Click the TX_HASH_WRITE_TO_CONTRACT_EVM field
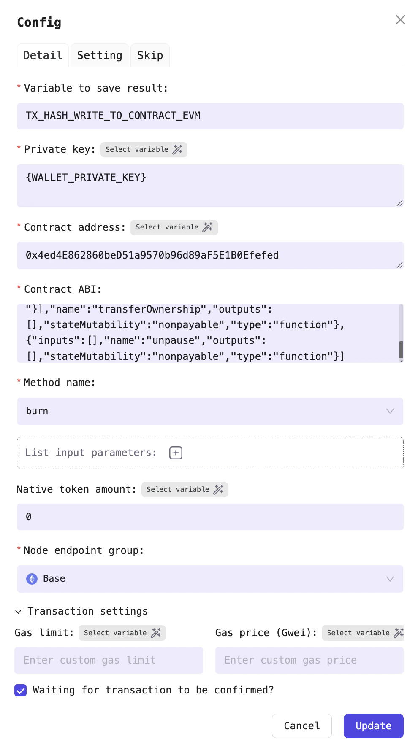This screenshot has width=418, height=750. point(210,116)
